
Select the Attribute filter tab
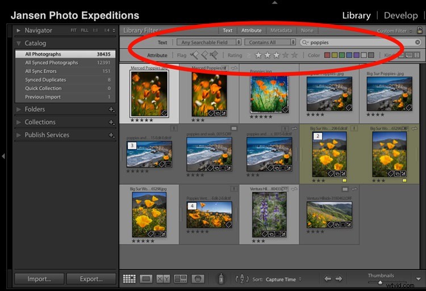(251, 31)
